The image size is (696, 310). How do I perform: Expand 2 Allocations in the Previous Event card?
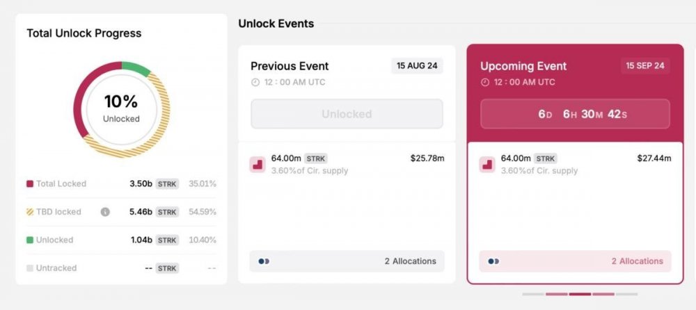pos(410,261)
